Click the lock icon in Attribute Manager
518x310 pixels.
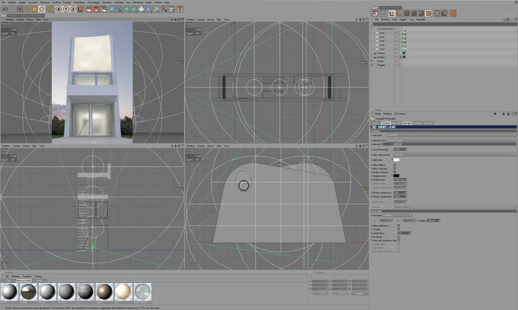(508, 113)
